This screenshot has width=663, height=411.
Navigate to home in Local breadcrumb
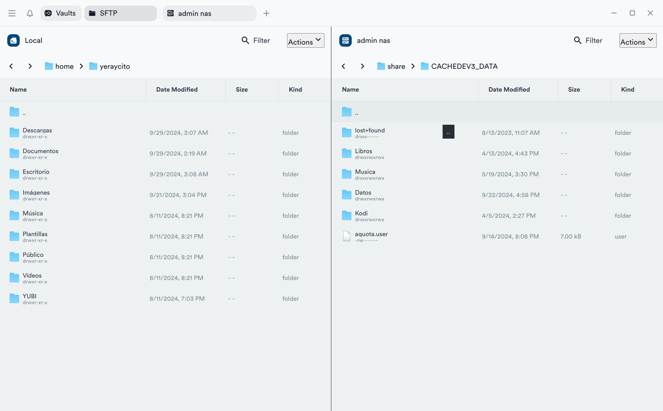(64, 66)
